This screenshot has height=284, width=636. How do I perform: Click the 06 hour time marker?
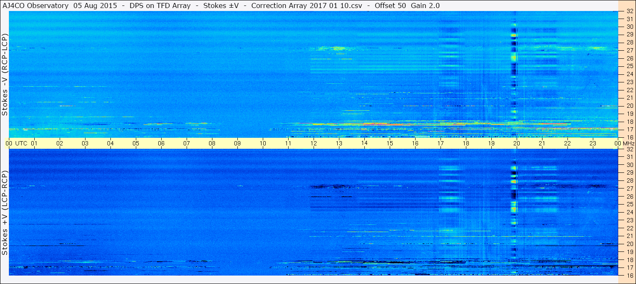161,143
